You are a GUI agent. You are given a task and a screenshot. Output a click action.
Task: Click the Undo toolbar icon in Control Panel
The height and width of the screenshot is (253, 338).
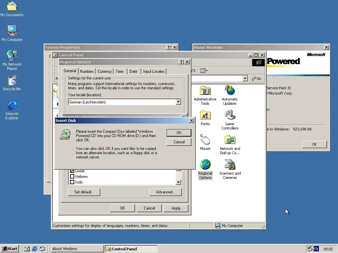pos(193,70)
